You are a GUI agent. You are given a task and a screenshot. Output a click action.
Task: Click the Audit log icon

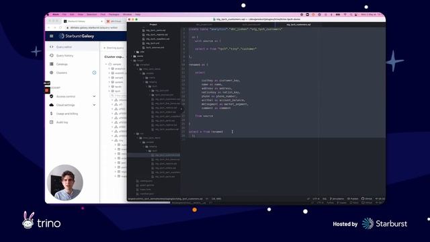point(51,122)
